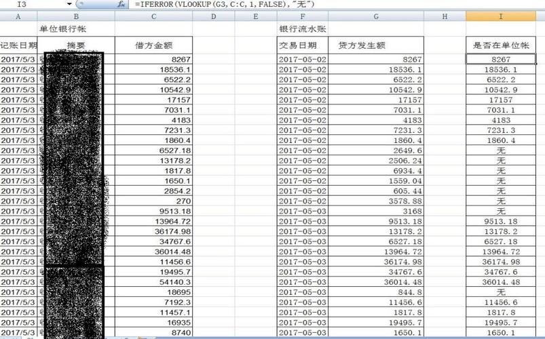Image resolution: width=545 pixels, height=339 pixels.
Task: Select cell 2506.24 in 贷方发生额 column
Action: (x=376, y=160)
